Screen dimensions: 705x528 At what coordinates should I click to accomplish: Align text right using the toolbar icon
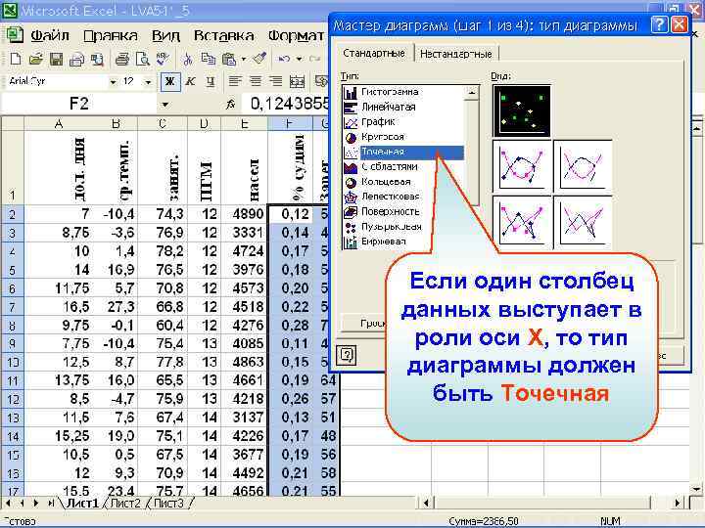coord(275,81)
